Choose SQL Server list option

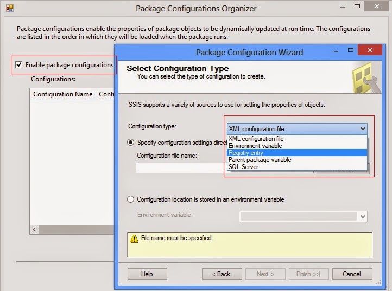pyautogui.click(x=297, y=167)
